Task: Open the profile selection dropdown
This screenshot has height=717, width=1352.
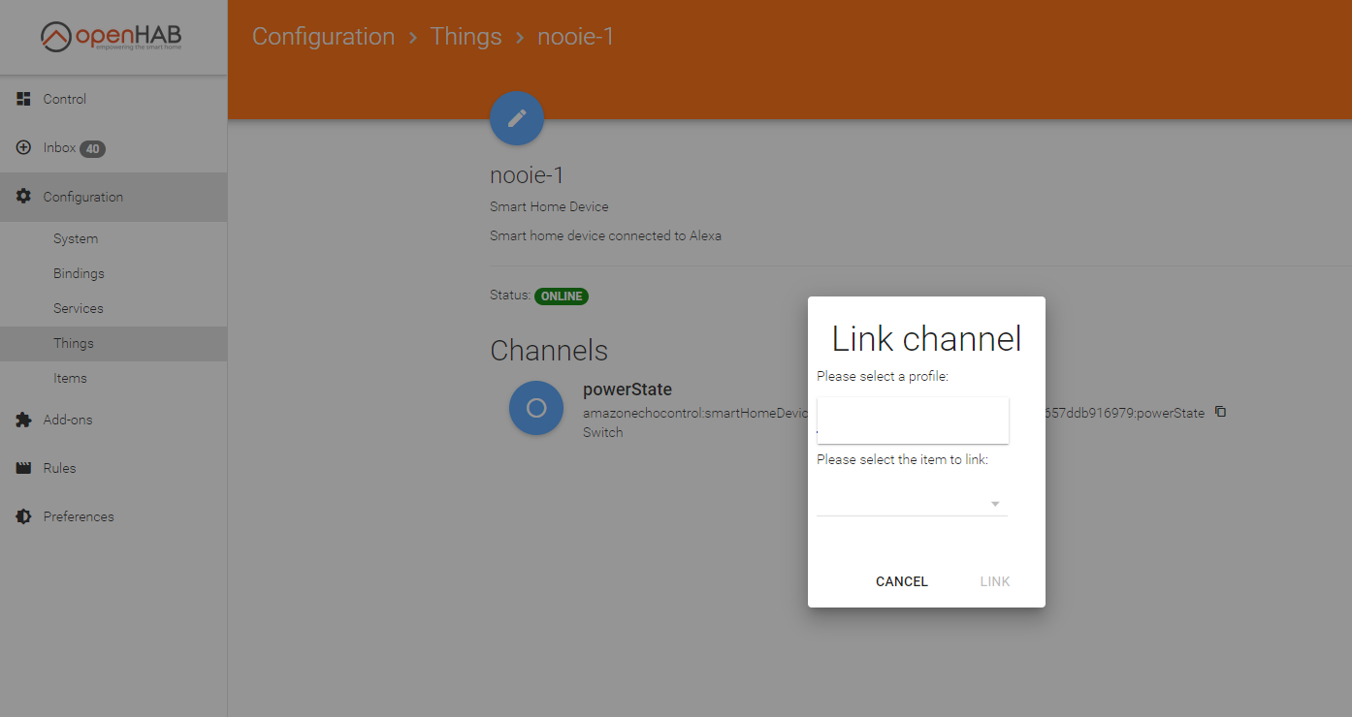Action: (912, 421)
